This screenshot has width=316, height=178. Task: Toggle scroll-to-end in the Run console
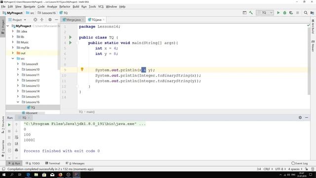[x=16, y=144]
